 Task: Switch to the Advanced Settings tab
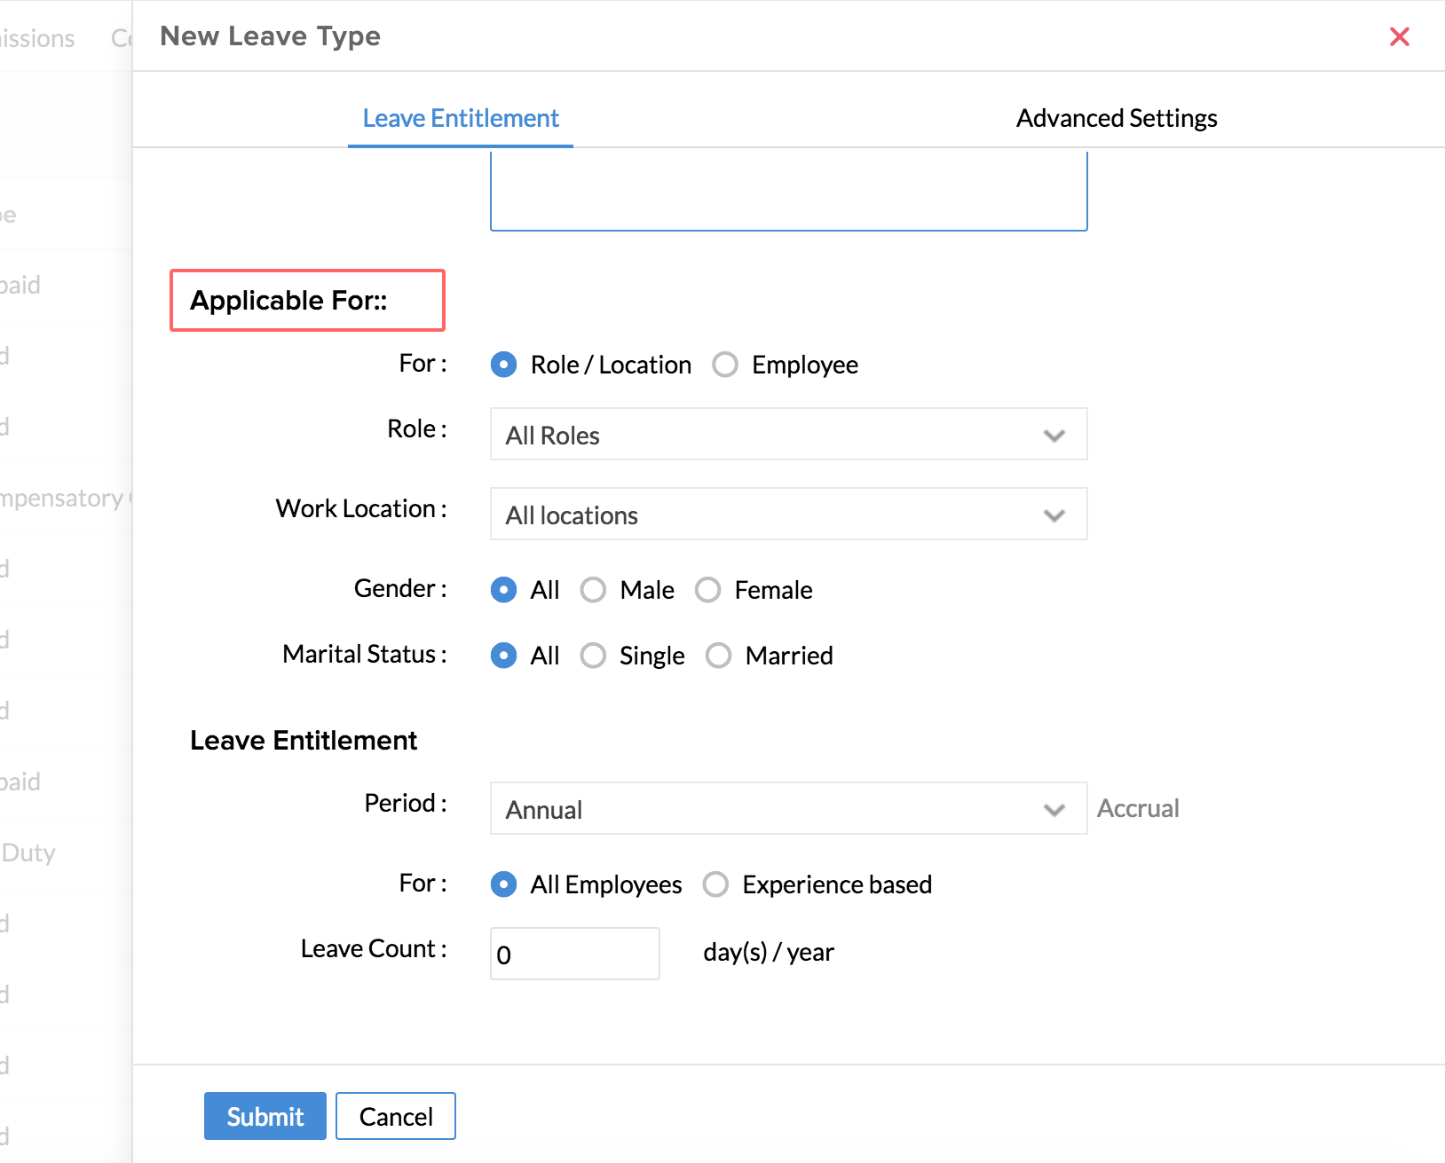click(x=1116, y=118)
